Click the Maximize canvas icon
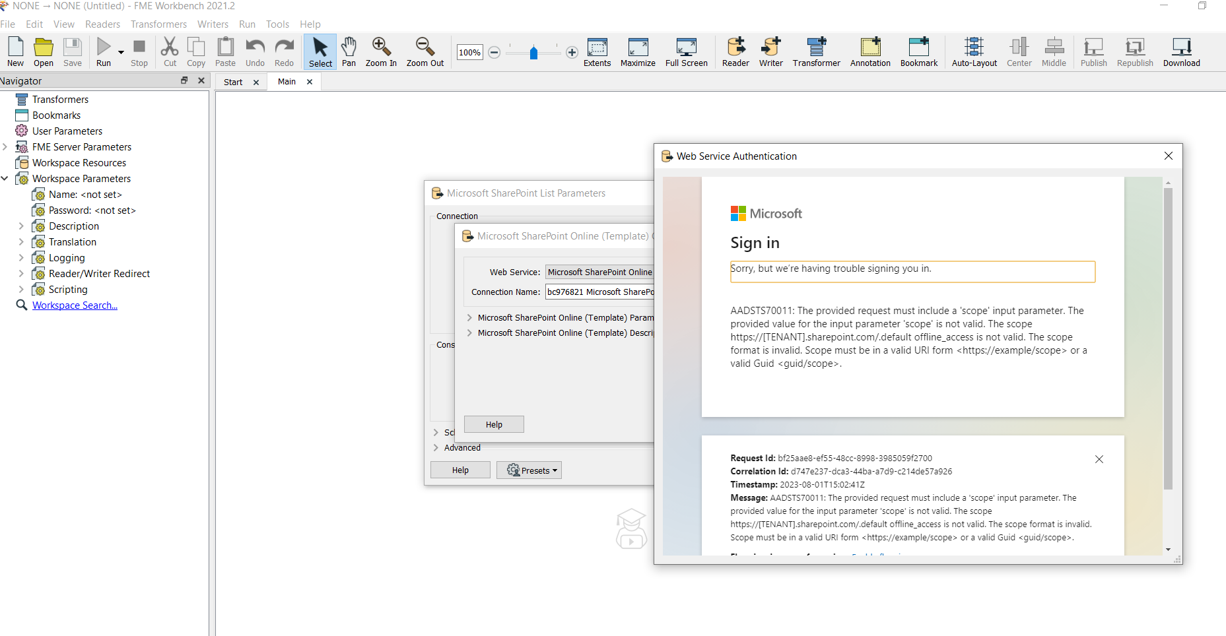The height and width of the screenshot is (636, 1226). 638,52
